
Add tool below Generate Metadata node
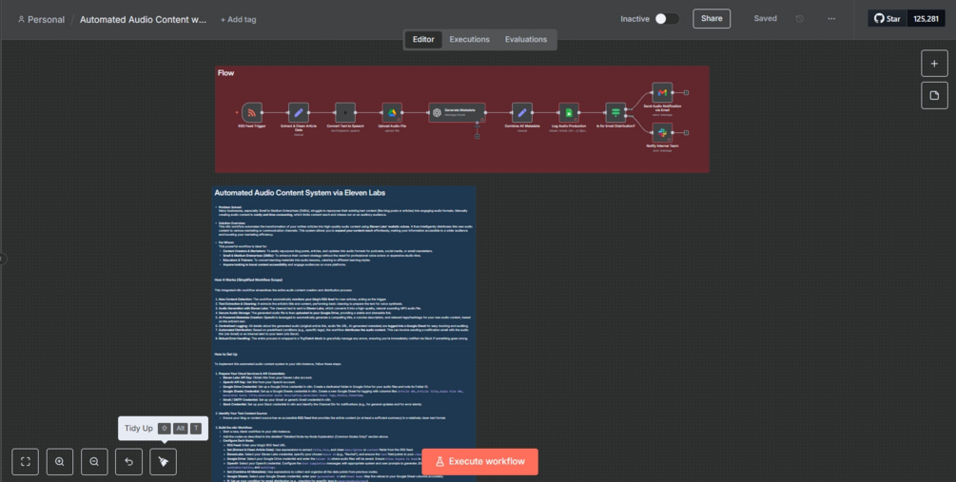[477, 137]
